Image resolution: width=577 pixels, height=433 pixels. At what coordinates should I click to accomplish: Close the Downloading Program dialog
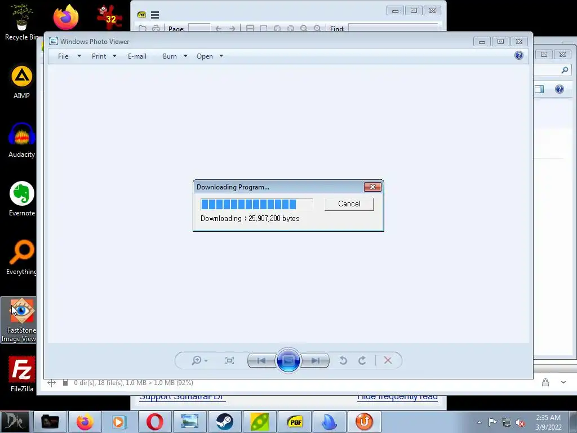point(372,187)
